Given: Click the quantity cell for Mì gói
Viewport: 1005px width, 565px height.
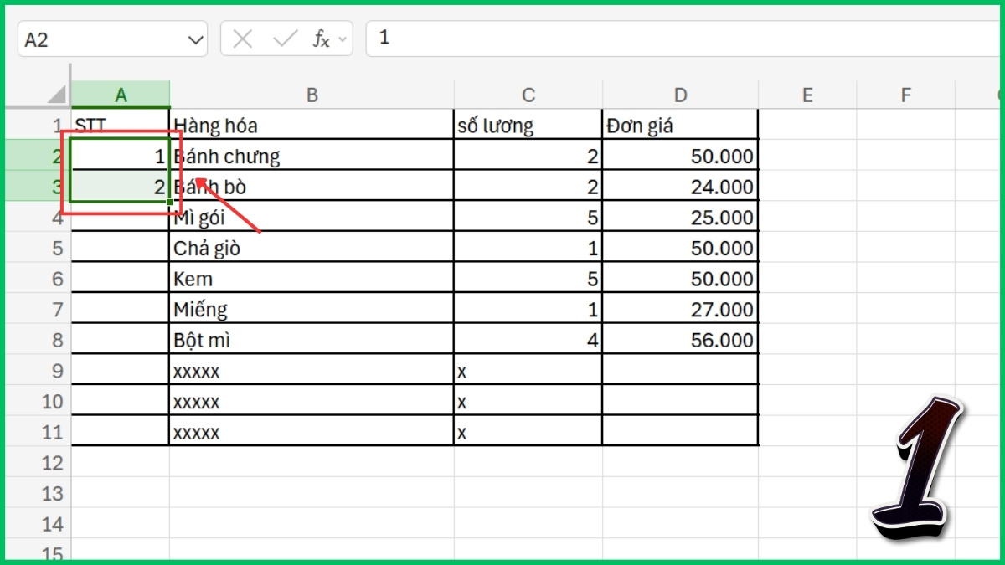Looking at the screenshot, I should tap(528, 218).
